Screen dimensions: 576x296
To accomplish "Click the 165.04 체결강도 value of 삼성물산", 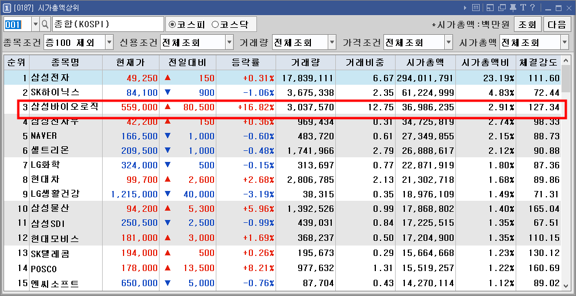I will coord(545,209).
